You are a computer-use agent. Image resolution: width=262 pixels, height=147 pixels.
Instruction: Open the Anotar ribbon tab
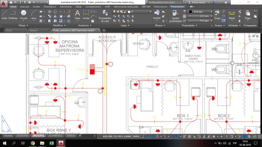pos(36,7)
